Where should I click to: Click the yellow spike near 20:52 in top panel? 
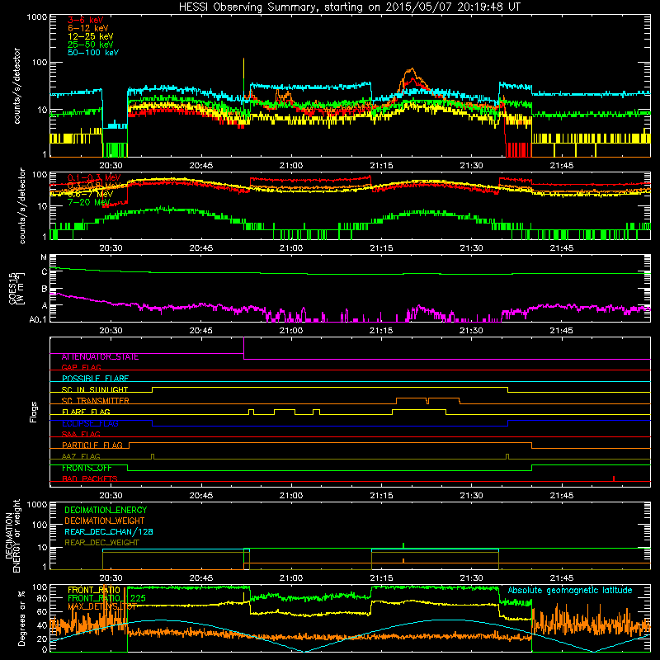(x=243, y=68)
